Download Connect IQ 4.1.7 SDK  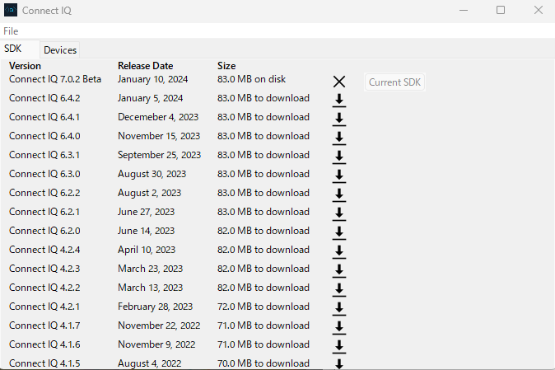[x=338, y=327]
